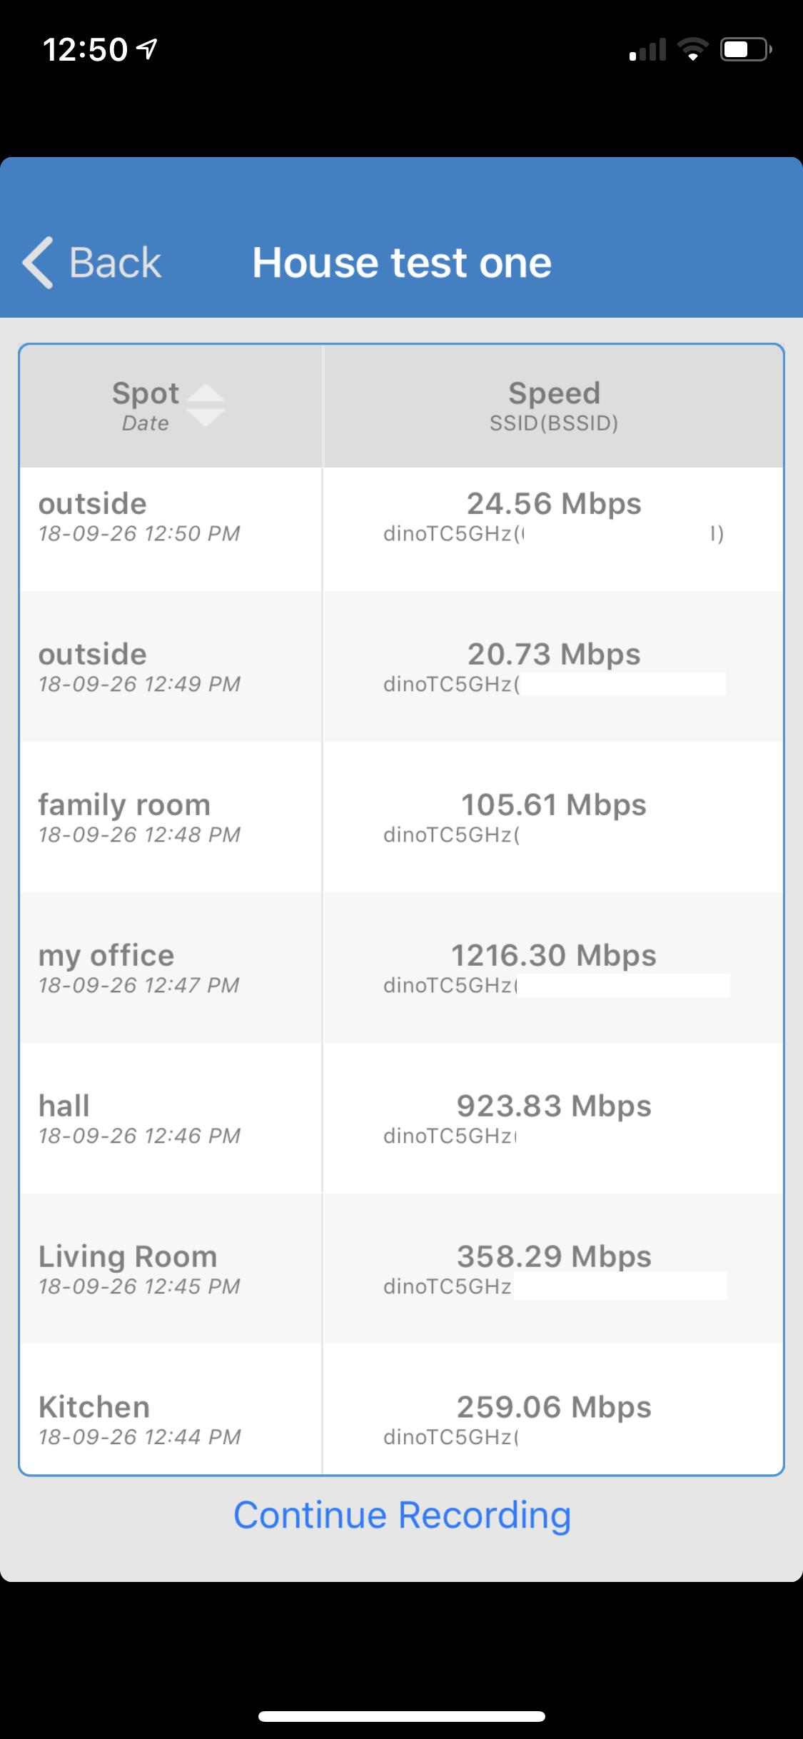The image size is (803, 1739).
Task: Tap the cellular signal bars icon
Action: pyautogui.click(x=647, y=50)
